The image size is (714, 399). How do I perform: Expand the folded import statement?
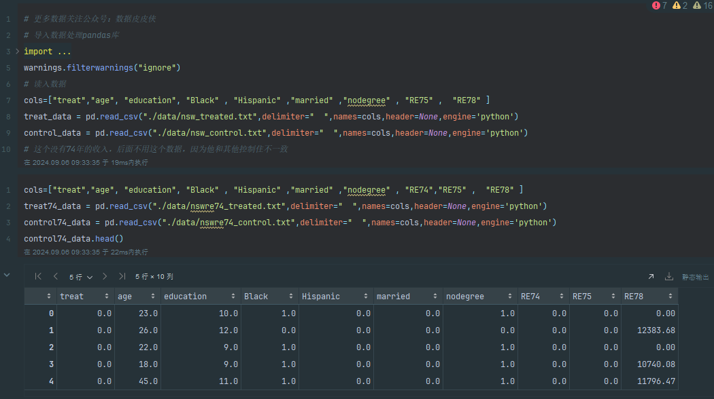18,52
